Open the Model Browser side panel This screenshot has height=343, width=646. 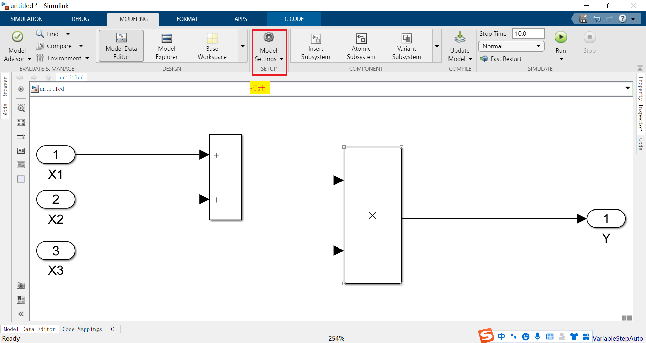5,96
